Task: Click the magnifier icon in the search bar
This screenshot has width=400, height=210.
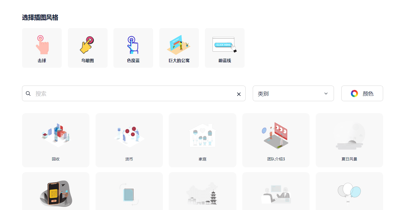Action: pos(28,94)
